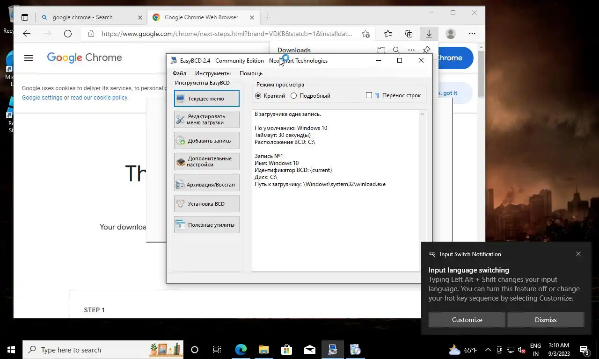
Task: Open read our cookie policy link
Action: (99, 98)
